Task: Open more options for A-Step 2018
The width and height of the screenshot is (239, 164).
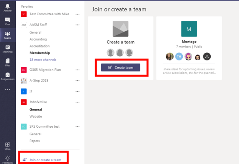Action: 78,81
